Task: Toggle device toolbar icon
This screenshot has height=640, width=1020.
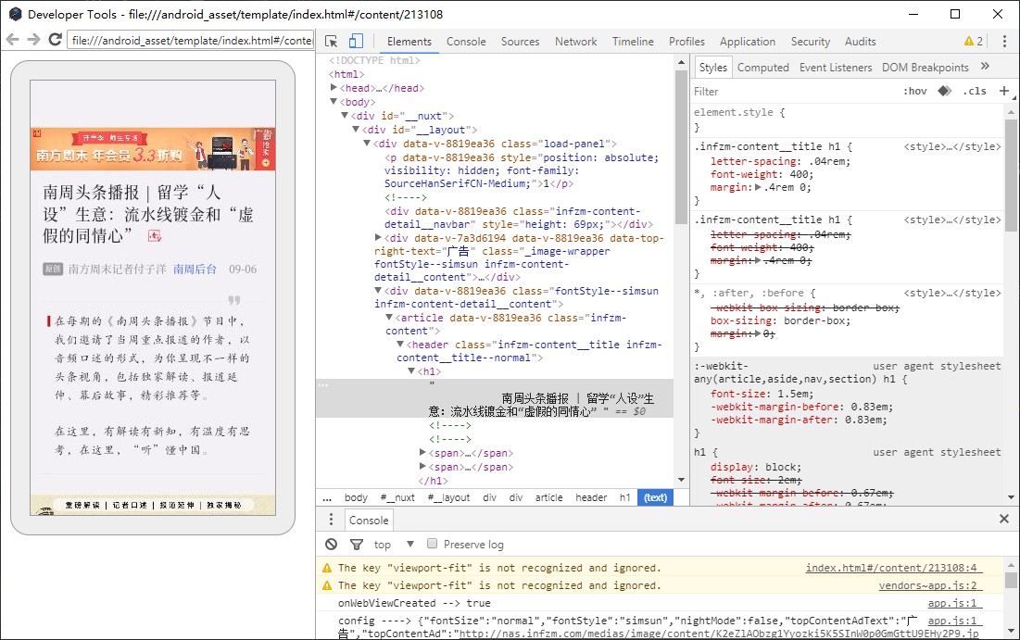Action: pos(356,41)
